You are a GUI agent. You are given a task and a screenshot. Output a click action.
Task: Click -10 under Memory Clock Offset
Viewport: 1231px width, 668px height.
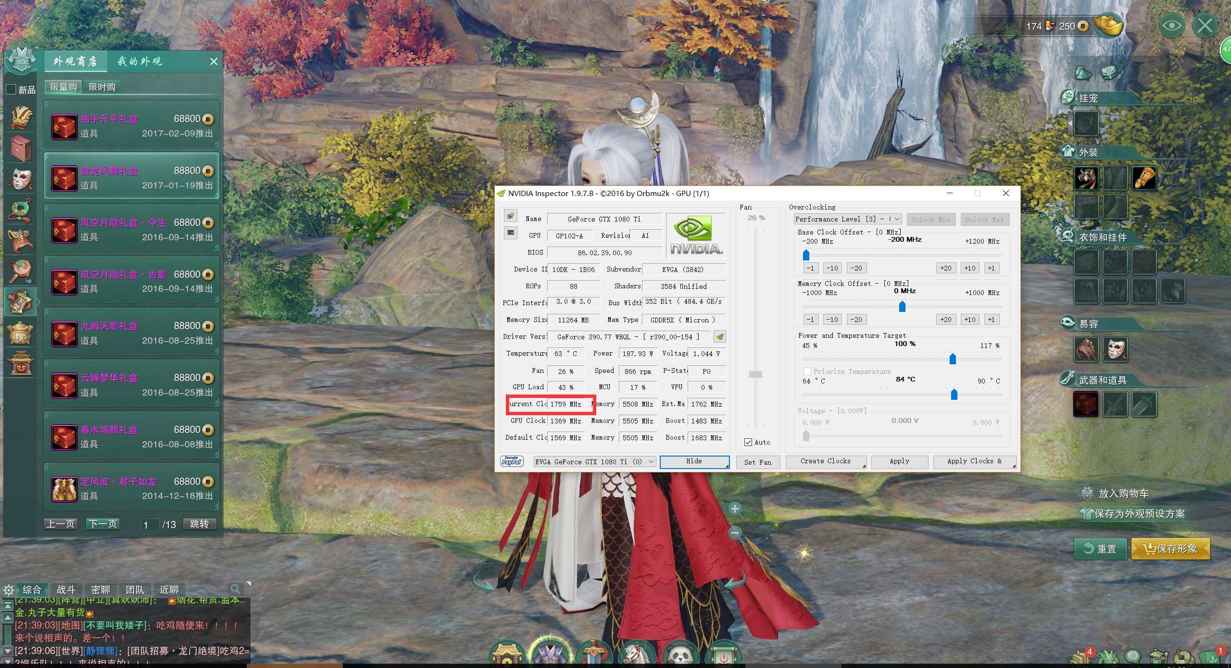[x=832, y=320]
